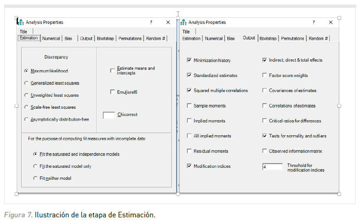Toggle Tests for normality and outliers checkbox
Image resolution: width=359 pixels, height=221 pixels.
[x=265, y=136]
